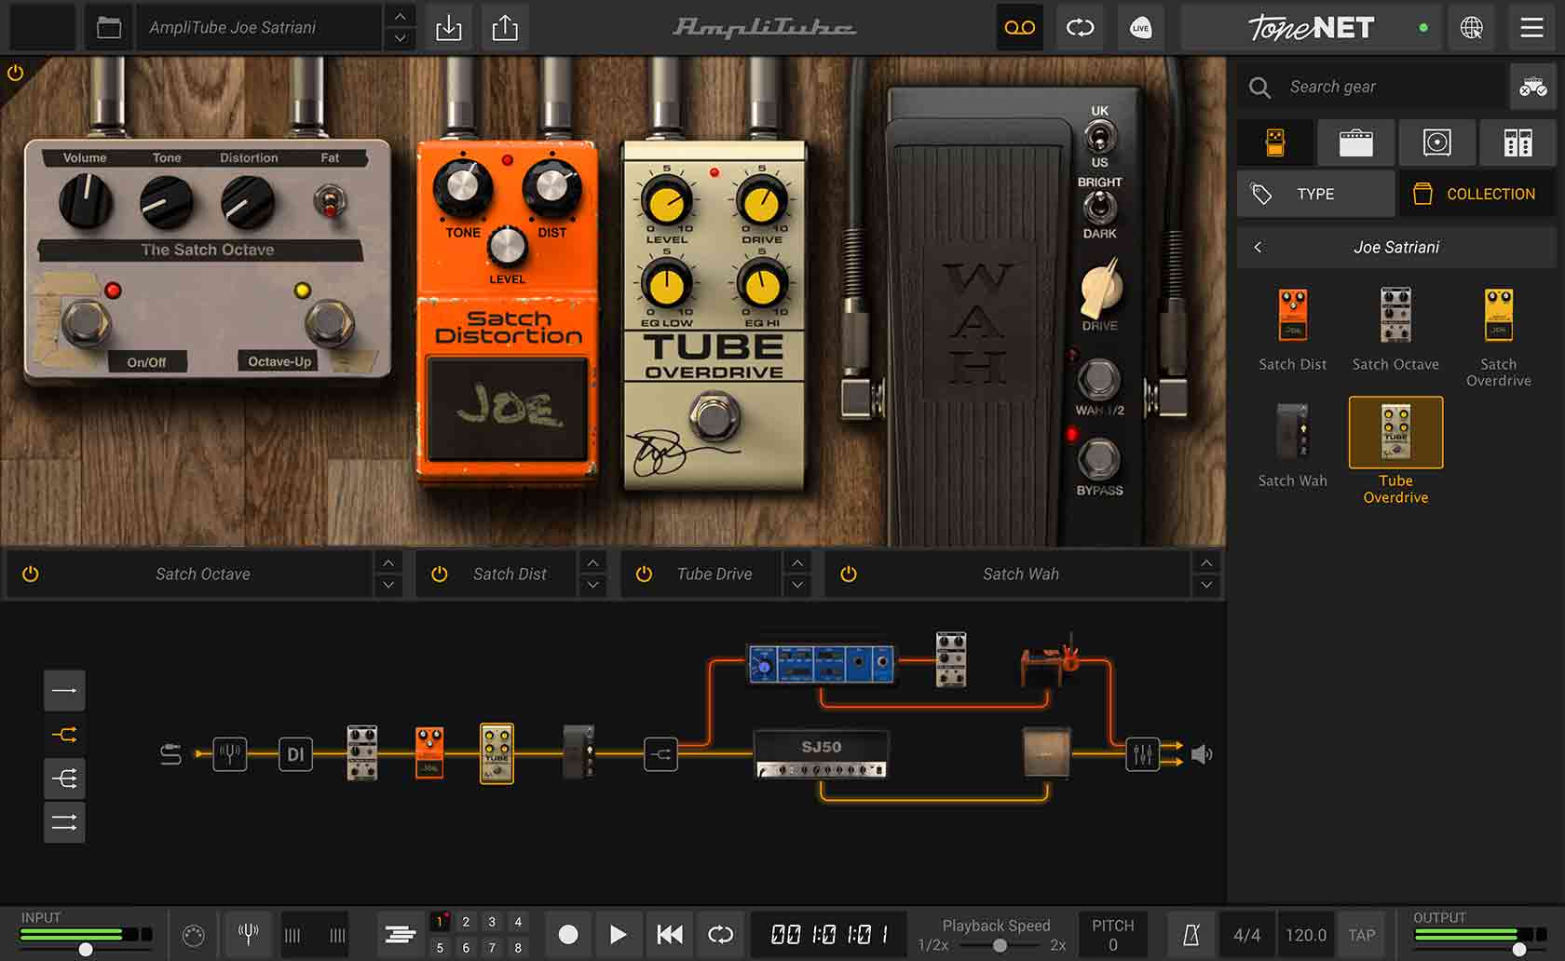Screen dimensions: 1565x961
Task: Select previous model for Satch Octave slot
Action: [x=388, y=563]
